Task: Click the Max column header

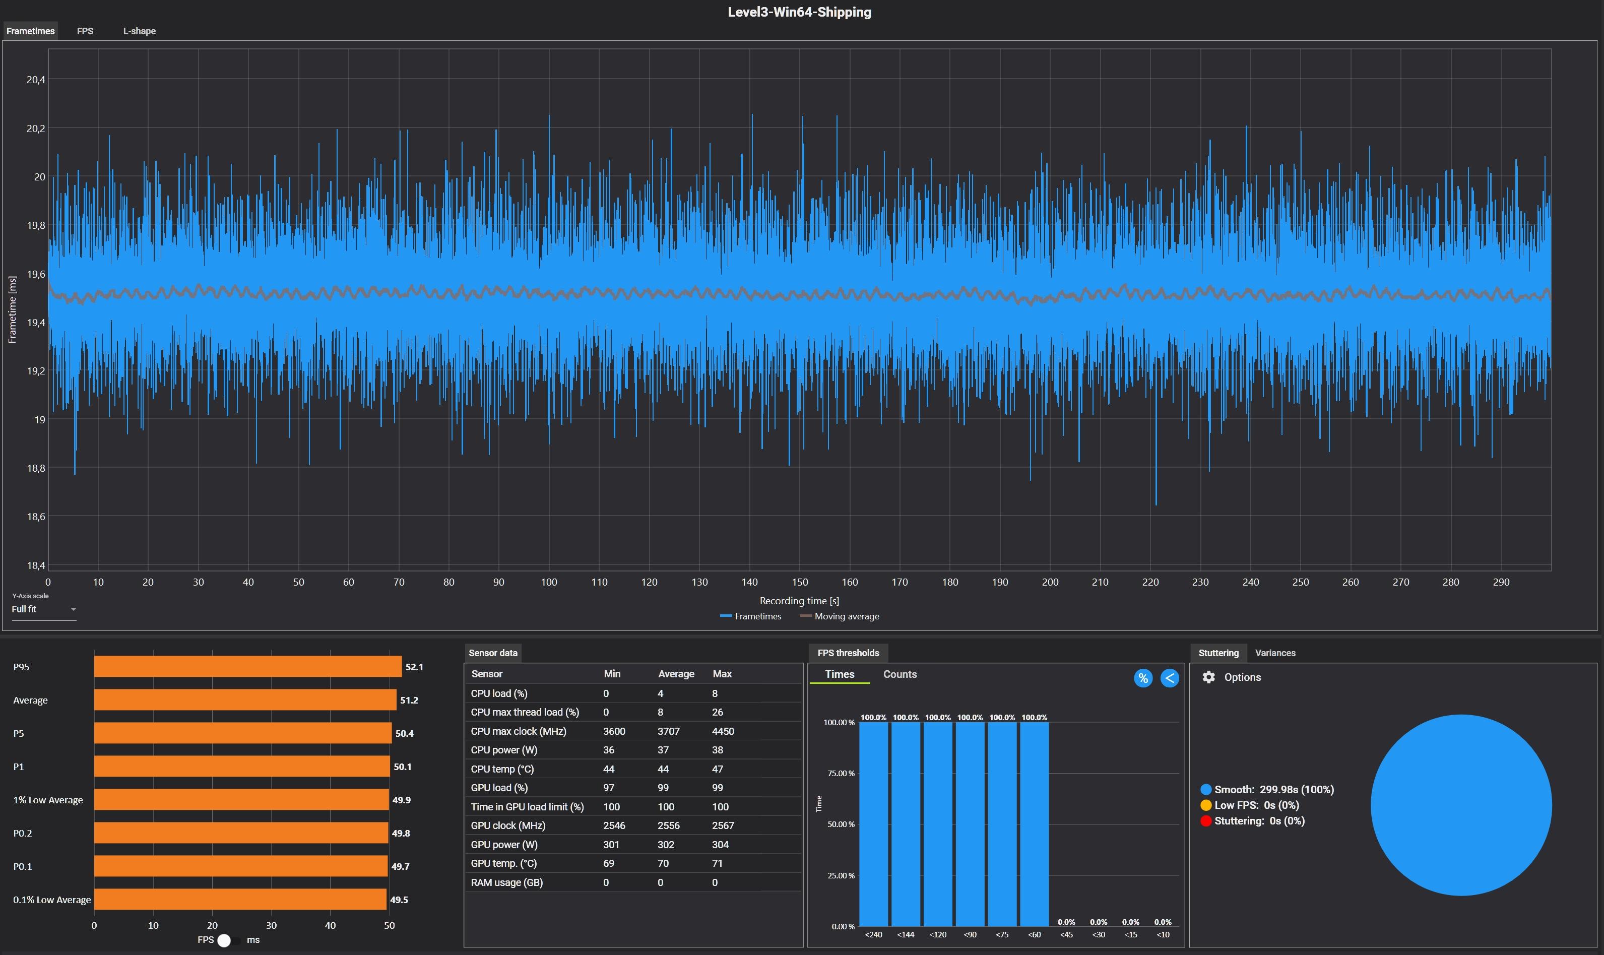Action: point(722,674)
